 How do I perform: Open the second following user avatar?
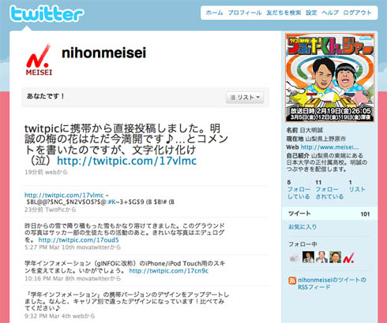tap(308, 257)
